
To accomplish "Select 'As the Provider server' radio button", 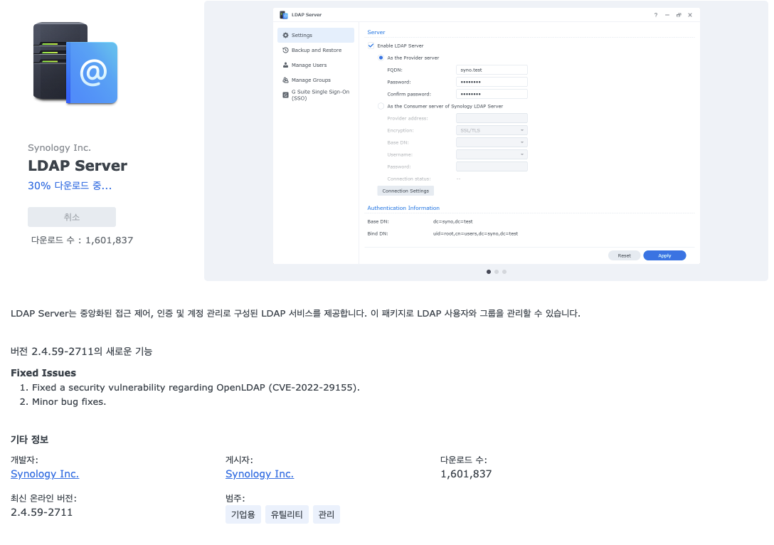I will (x=381, y=58).
